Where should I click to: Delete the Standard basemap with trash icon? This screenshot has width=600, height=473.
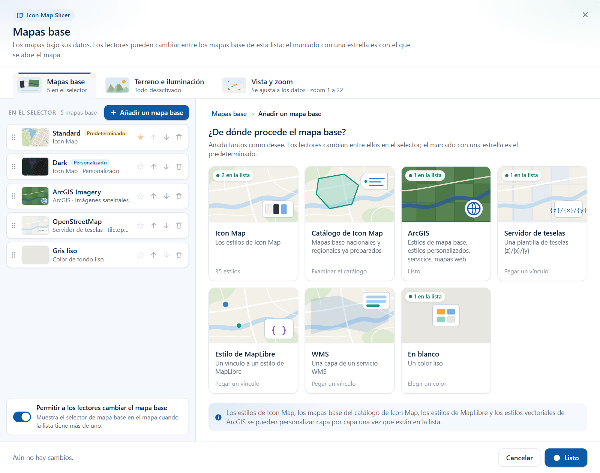pos(179,137)
